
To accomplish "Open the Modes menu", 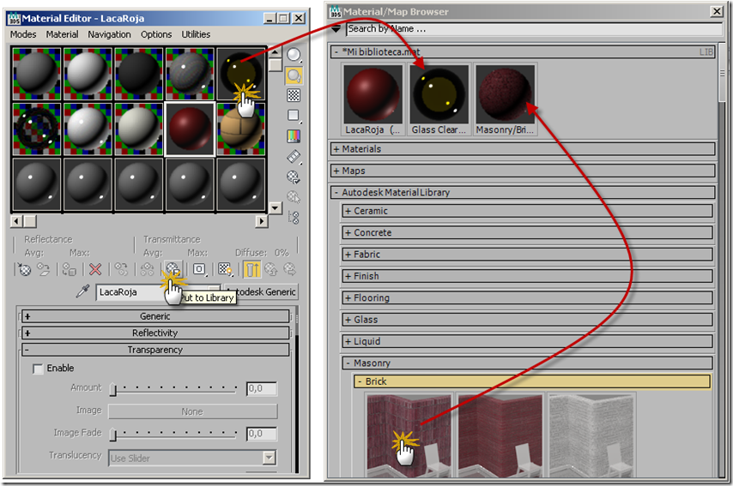I will pyautogui.click(x=23, y=34).
